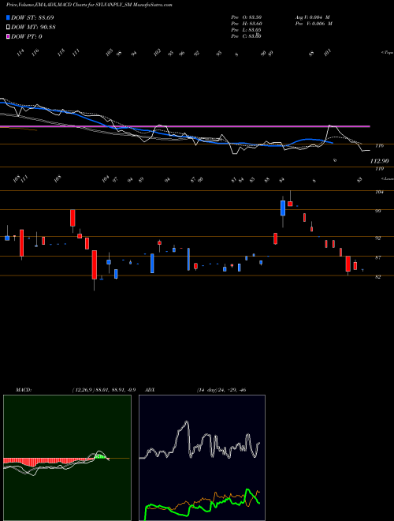Open the dark blue ADX chart panel
The height and width of the screenshot is (521, 394).
click(202, 458)
